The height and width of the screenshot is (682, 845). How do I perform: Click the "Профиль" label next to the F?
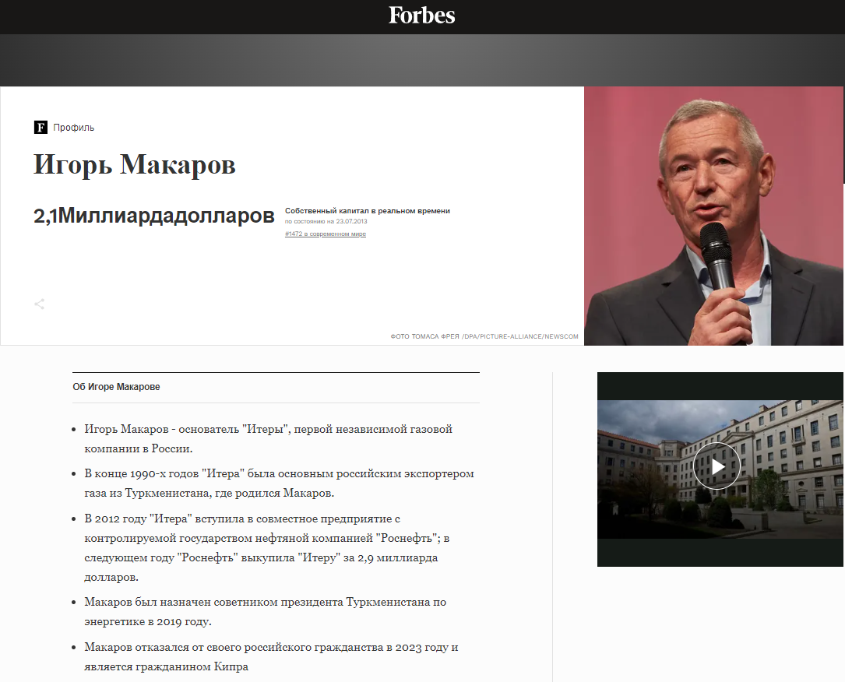72,127
